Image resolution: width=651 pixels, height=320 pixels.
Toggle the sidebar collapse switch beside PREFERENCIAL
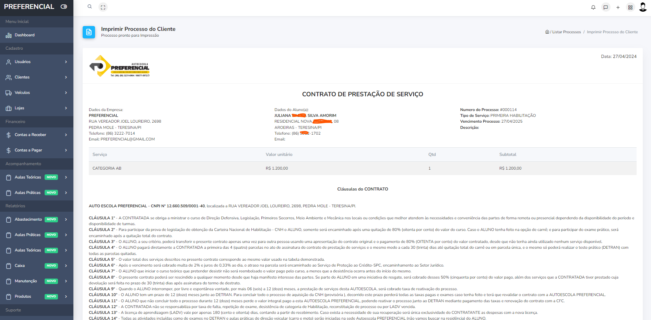click(x=64, y=7)
